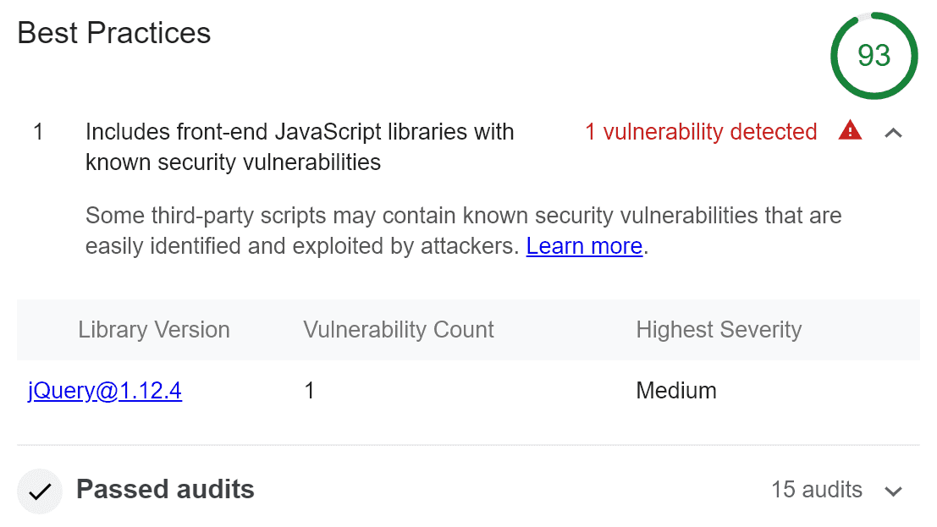Click the vulnerability count value in jQuery row
The height and width of the screenshot is (527, 937).
(310, 391)
